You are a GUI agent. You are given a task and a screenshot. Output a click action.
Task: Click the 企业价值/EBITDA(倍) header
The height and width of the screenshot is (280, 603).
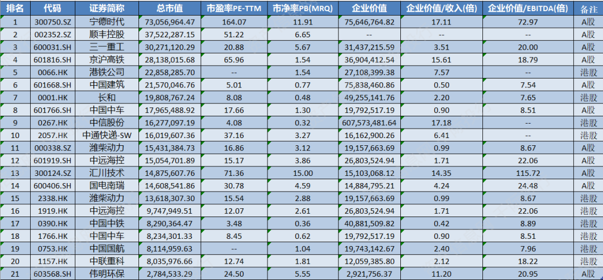[x=528, y=9]
